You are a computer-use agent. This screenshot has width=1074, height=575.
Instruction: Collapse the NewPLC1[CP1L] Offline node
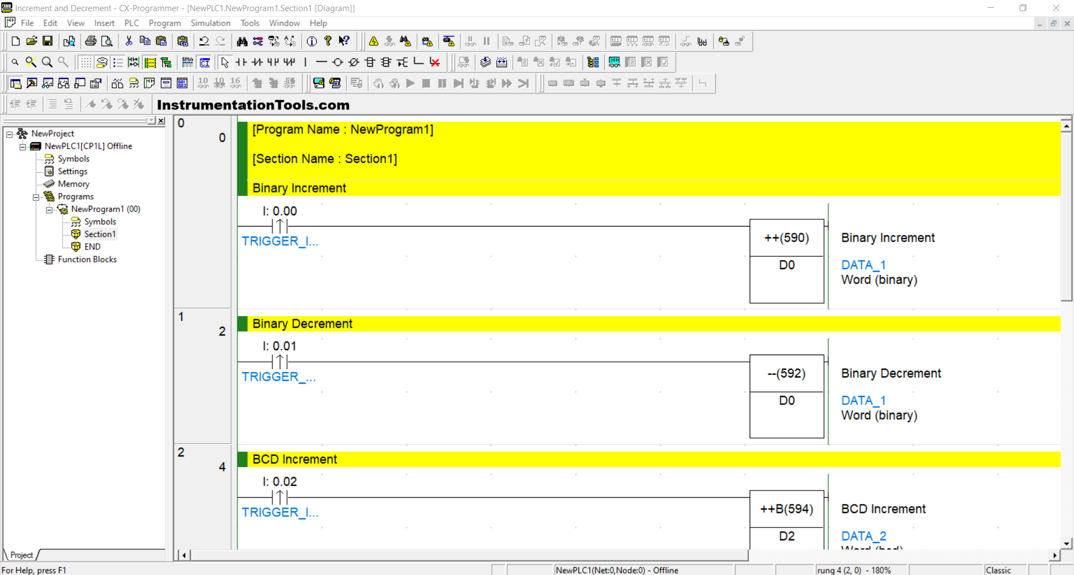tap(23, 147)
